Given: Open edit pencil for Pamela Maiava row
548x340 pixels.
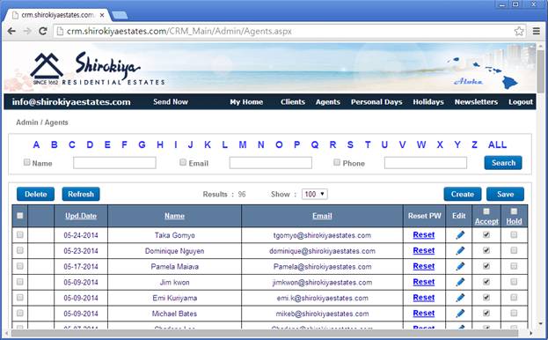Looking at the screenshot, I should (460, 267).
